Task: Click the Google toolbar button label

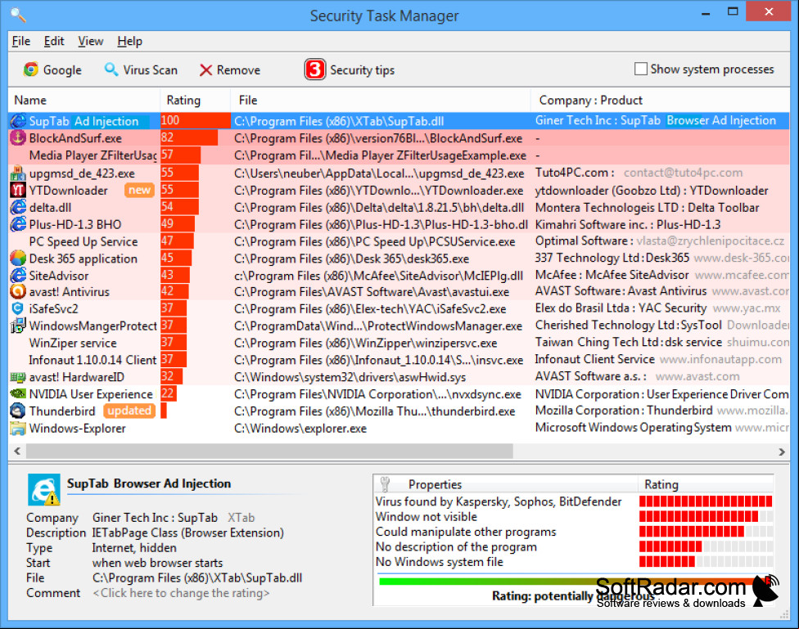Action: 62,70
